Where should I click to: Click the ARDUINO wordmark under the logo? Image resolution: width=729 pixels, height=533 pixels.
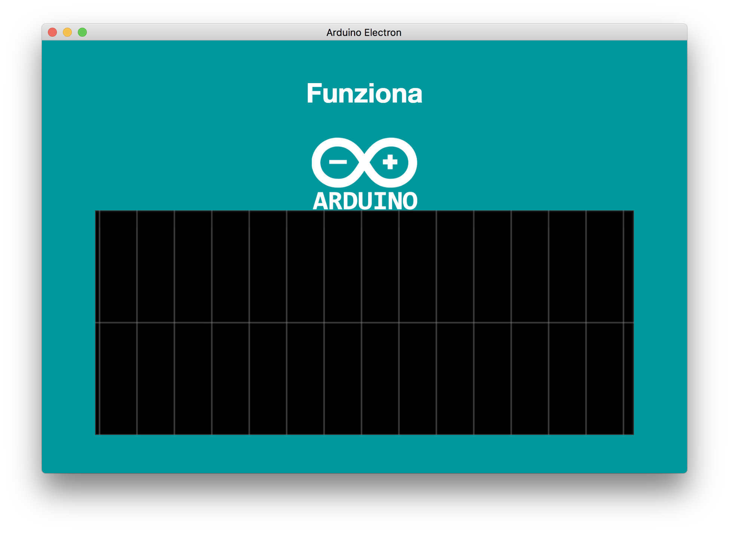click(x=365, y=201)
